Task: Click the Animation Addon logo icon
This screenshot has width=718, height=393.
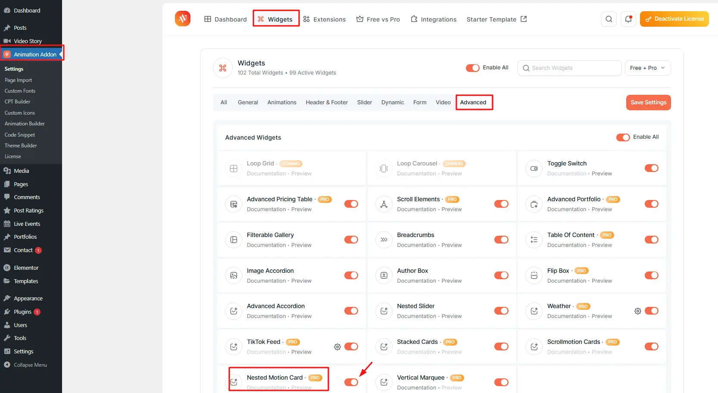Action: [x=183, y=19]
